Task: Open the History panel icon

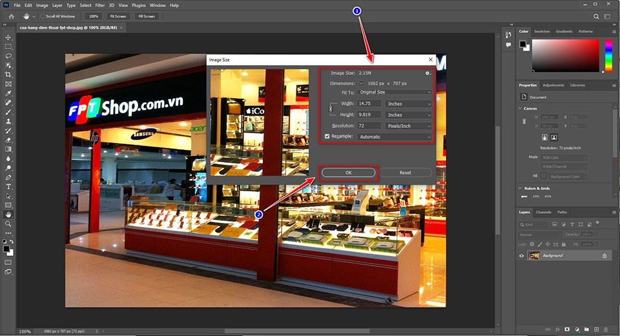Action: [508, 35]
